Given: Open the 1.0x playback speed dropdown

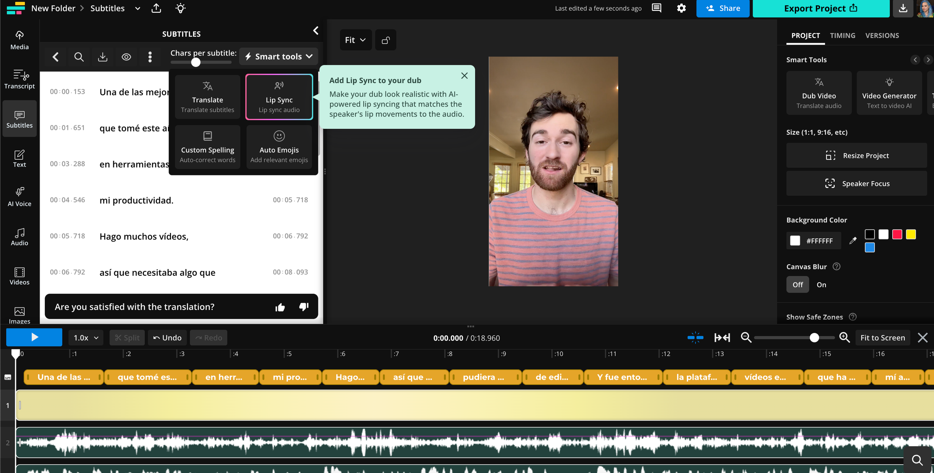Looking at the screenshot, I should click(85, 337).
